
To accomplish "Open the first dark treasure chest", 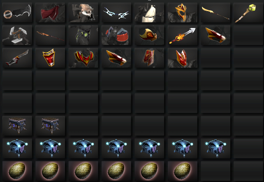I will click(17, 126).
